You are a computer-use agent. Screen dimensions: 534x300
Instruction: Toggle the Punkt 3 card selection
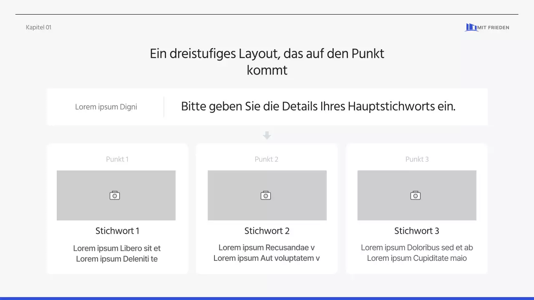pos(417,208)
